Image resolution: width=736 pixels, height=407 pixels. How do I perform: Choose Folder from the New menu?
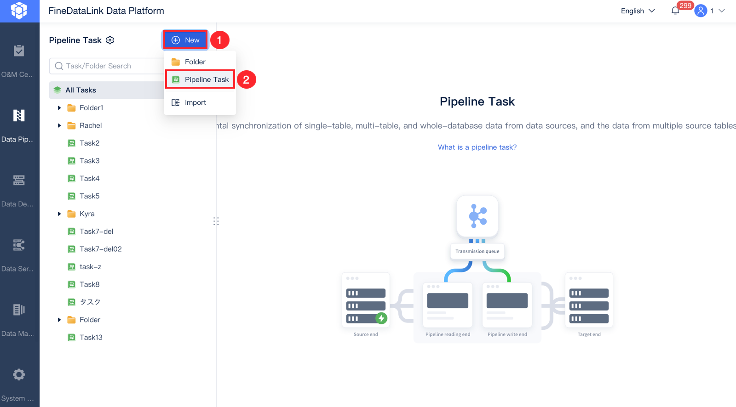point(200,62)
